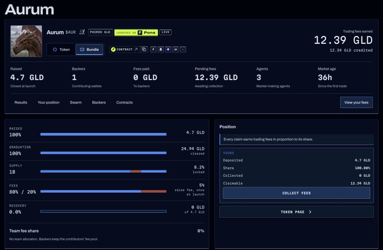
Task: Click the Aurum page heading
Action: tap(29, 10)
